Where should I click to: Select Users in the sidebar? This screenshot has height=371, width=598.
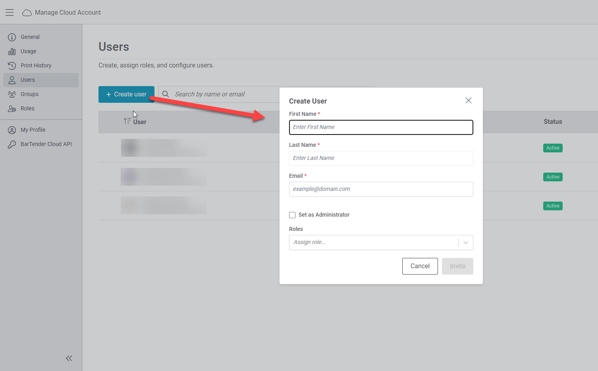[41, 80]
